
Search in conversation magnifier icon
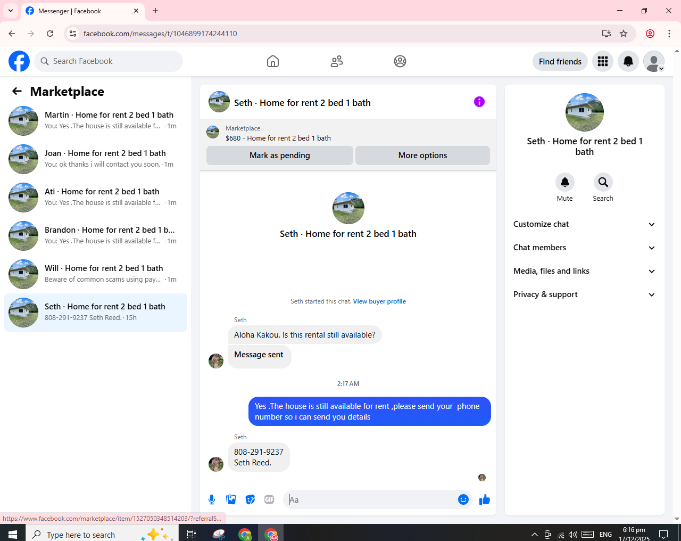[x=603, y=182]
